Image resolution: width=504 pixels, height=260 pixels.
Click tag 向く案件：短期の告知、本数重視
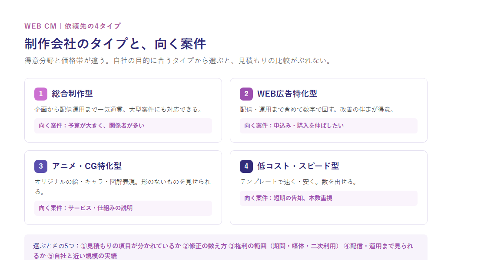click(x=328, y=198)
